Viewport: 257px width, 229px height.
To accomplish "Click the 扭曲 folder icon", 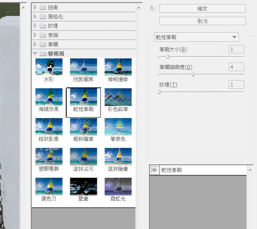I will [x=43, y=7].
